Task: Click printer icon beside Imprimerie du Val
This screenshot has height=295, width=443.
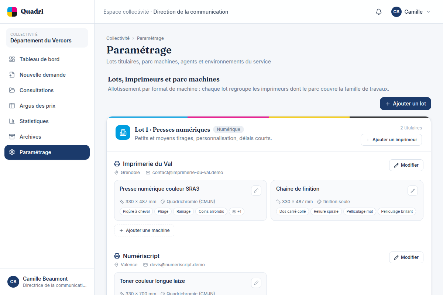Action: pos(117,164)
